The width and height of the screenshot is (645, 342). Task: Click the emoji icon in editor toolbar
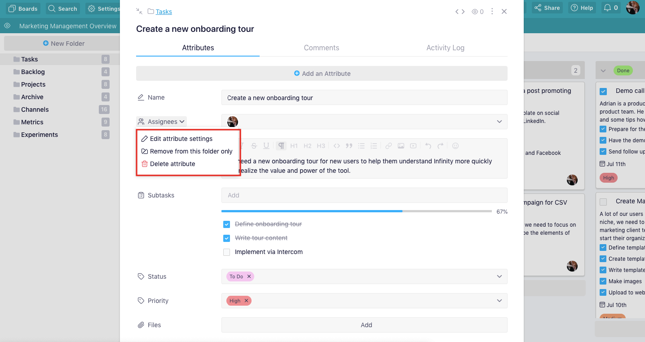(455, 146)
